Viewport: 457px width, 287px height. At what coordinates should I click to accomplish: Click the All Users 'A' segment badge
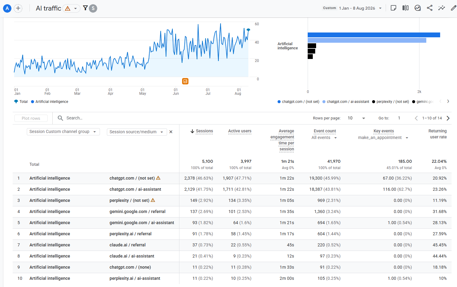7,8
